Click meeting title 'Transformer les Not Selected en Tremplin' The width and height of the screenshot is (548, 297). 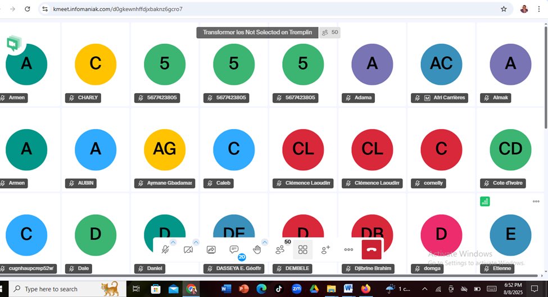(x=257, y=33)
